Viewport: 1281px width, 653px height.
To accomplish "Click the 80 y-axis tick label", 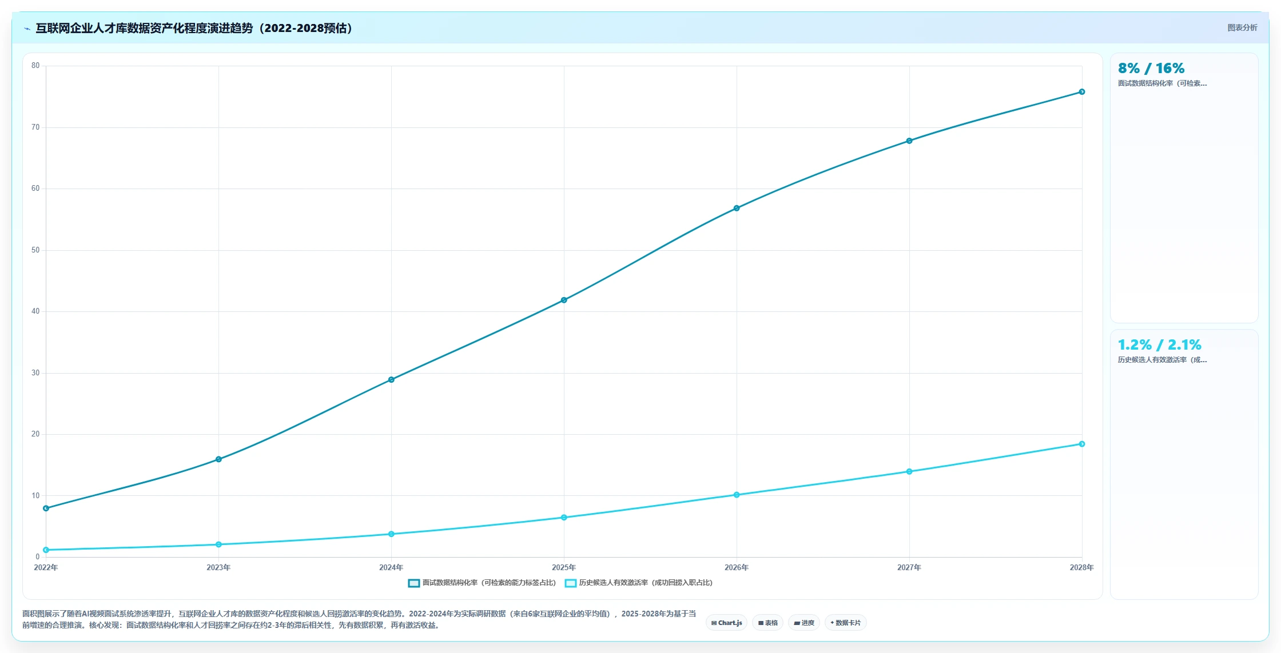I will pos(35,66).
